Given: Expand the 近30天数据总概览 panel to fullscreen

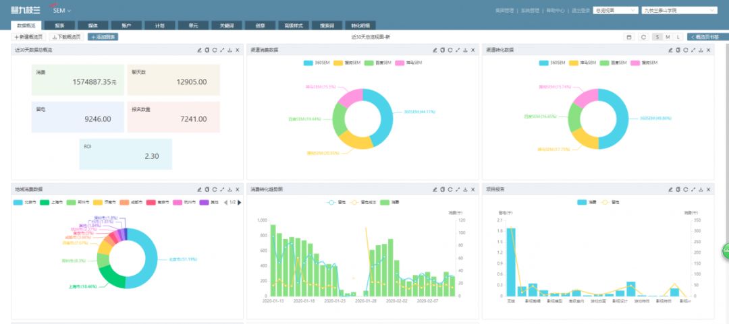Looking at the screenshot, I should click(222, 50).
